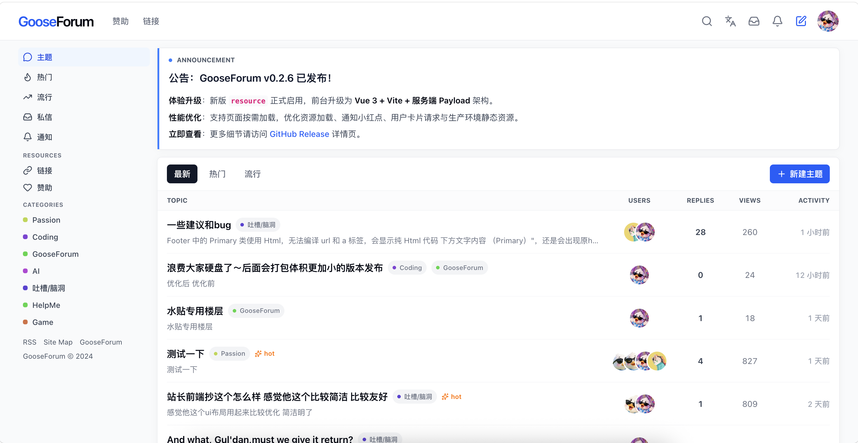Screen dimensions: 858x443
Task: Click the Passion yellow-green color dot
Action: [25, 220]
